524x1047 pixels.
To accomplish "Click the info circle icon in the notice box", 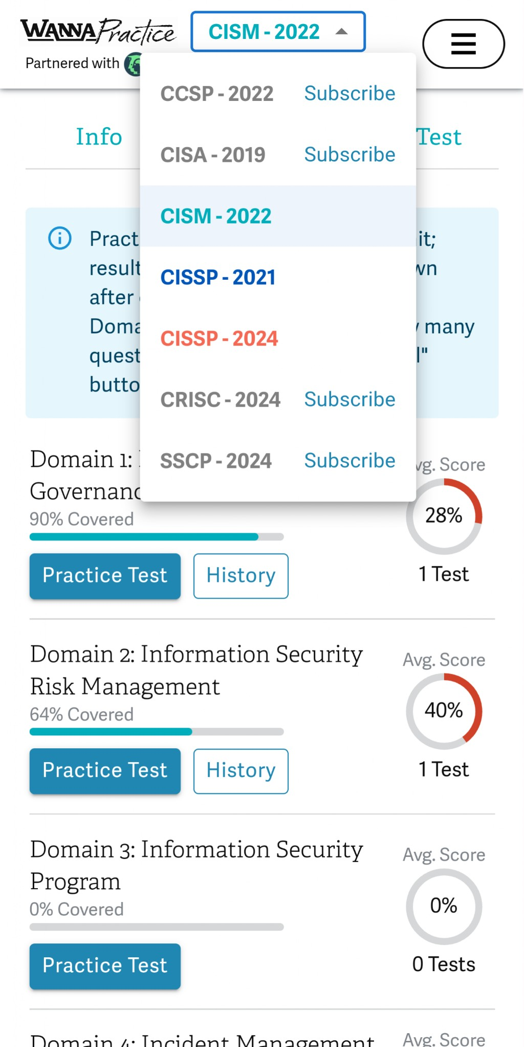I will coord(59,238).
